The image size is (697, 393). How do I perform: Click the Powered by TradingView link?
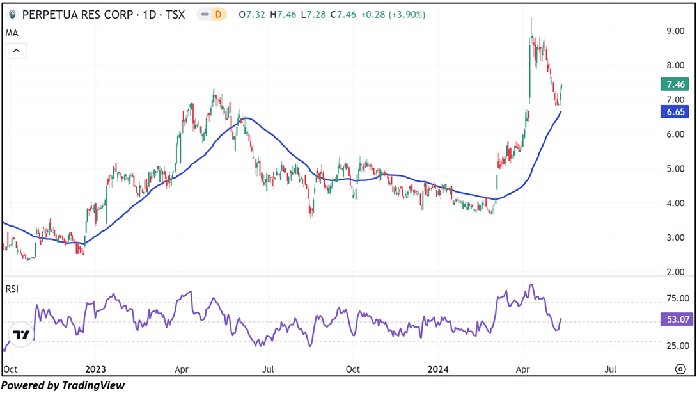[63, 385]
